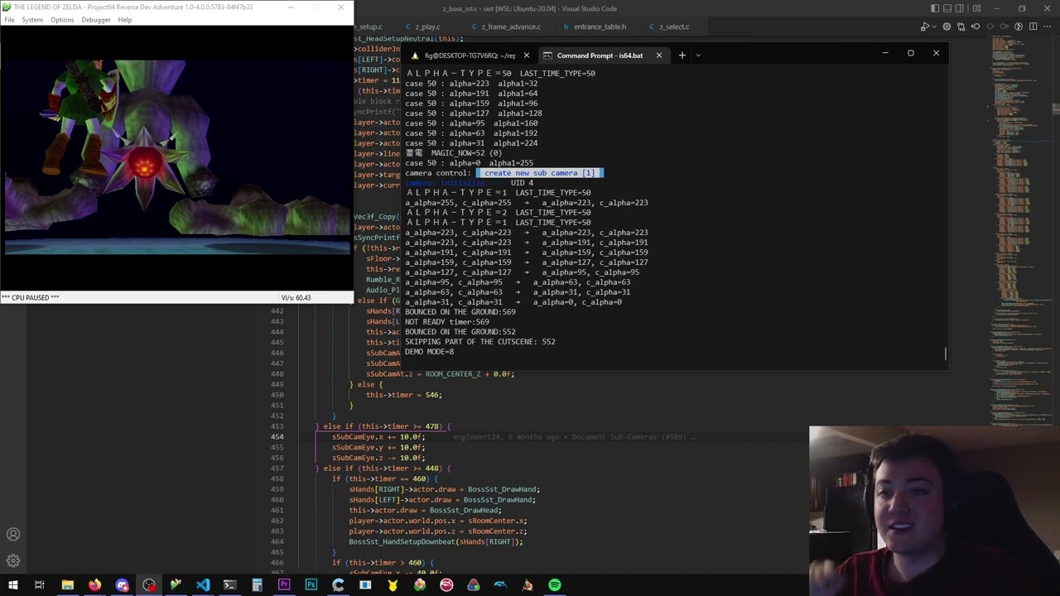The height and width of the screenshot is (596, 1060).
Task: Click the VI/s: 60.43 status readout
Action: [x=296, y=297]
